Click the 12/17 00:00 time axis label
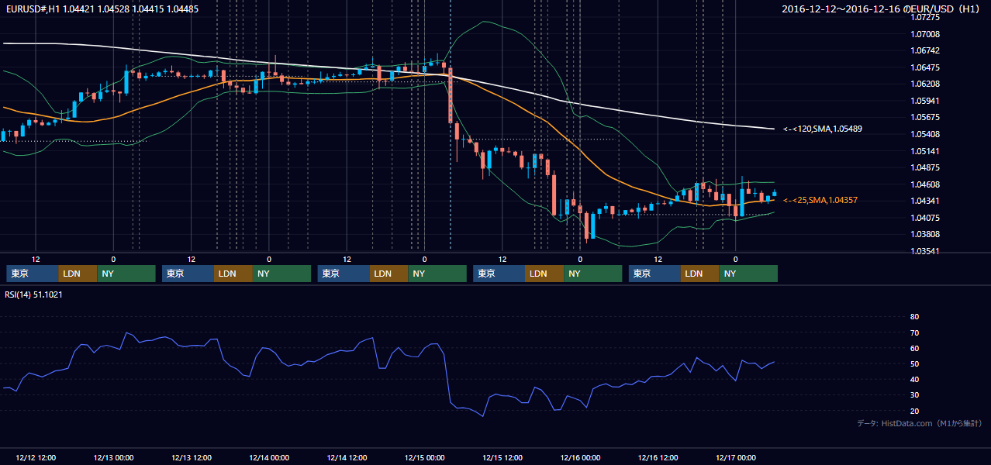This screenshot has width=991, height=465. 736,457
